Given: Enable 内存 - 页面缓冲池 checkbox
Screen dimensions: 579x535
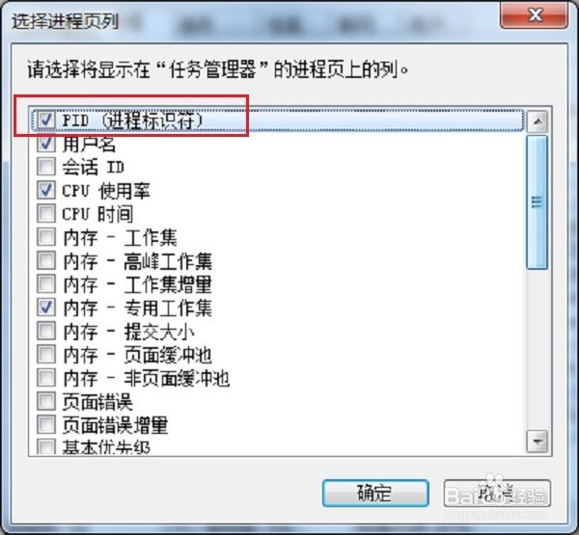Looking at the screenshot, I should [x=46, y=354].
